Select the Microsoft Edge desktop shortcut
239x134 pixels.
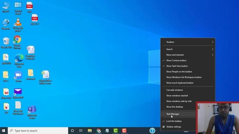point(19,60)
